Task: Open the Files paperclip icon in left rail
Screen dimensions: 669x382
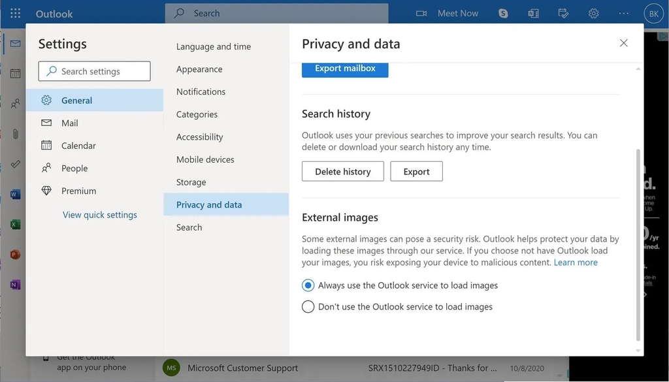Action: coord(16,134)
